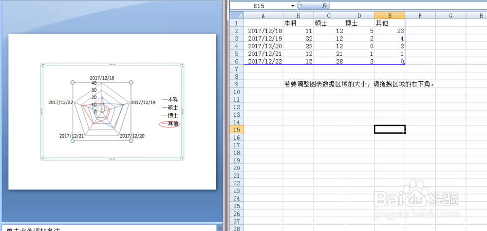The width and height of the screenshot is (487, 231).
Task: Select row 1 header
Action: (x=237, y=23)
